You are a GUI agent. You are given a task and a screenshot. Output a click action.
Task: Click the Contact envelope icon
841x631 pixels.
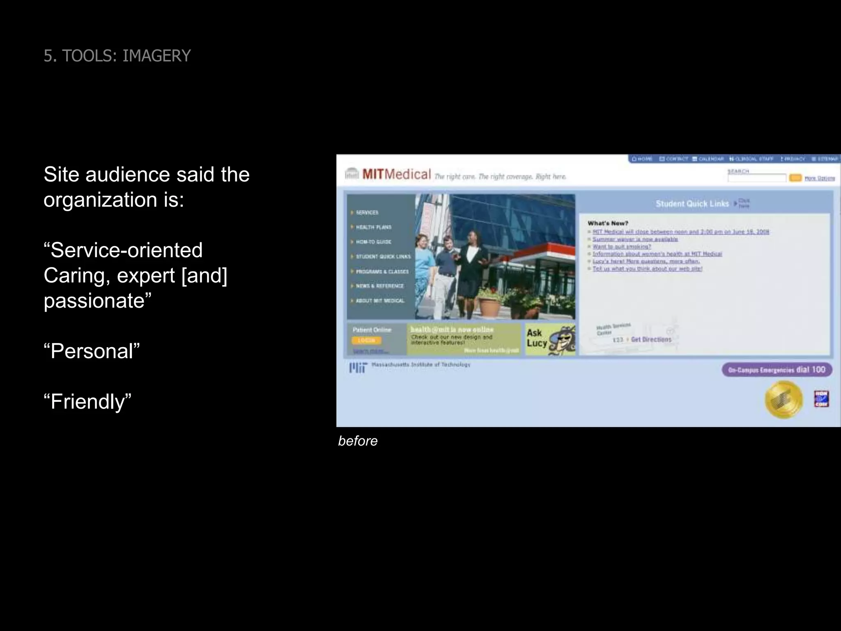point(662,159)
